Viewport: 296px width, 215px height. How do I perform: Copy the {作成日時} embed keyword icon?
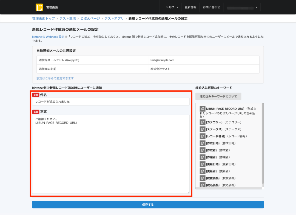202,143
